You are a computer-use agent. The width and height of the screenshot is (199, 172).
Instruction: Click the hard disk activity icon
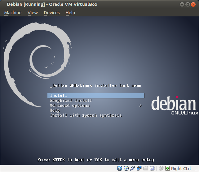tap(120, 168)
